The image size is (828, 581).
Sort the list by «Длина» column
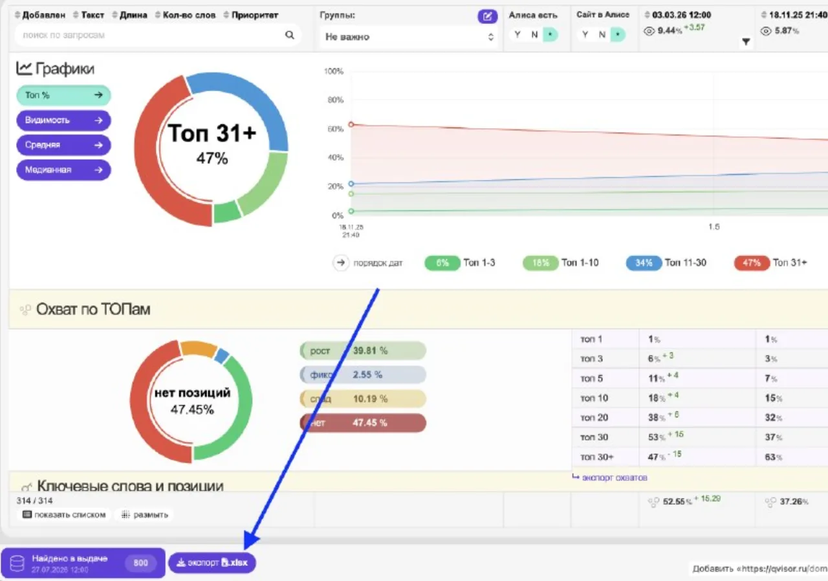click(129, 15)
